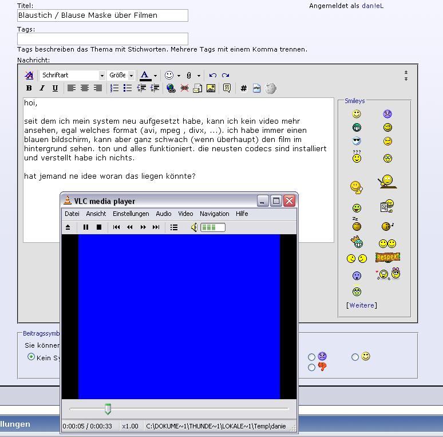Mute audio via VLC speaker icon

(x=194, y=227)
